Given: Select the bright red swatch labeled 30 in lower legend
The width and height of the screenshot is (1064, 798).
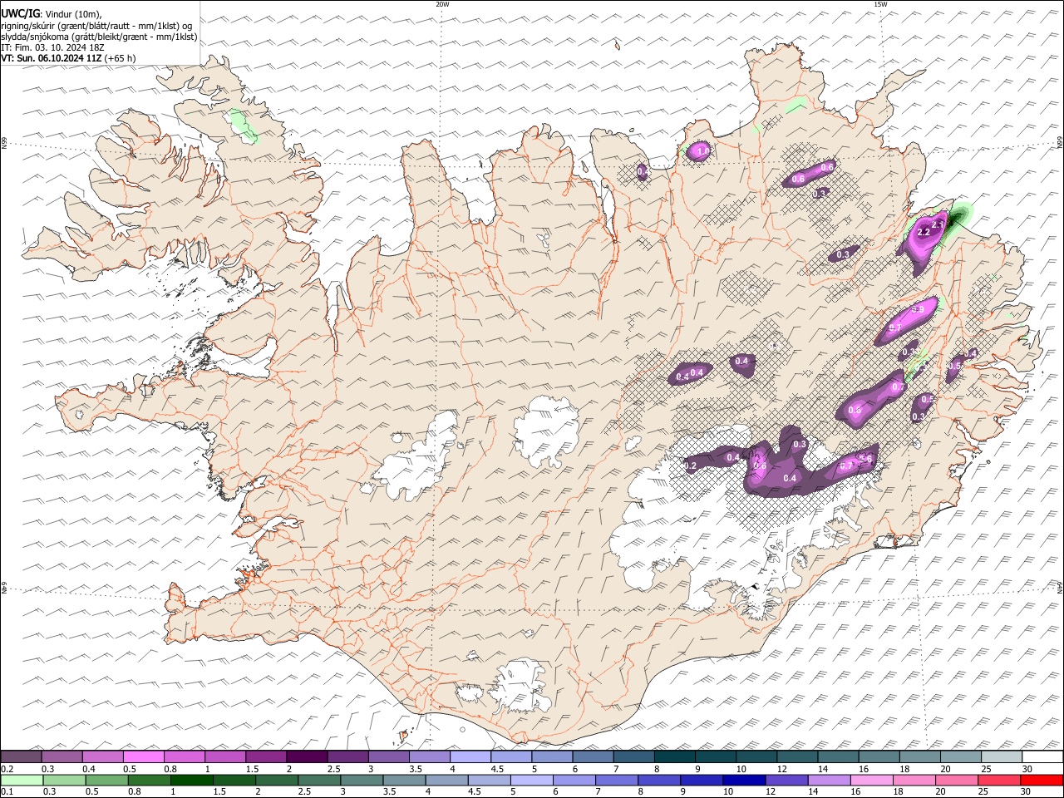Looking at the screenshot, I should pos(1041,781).
